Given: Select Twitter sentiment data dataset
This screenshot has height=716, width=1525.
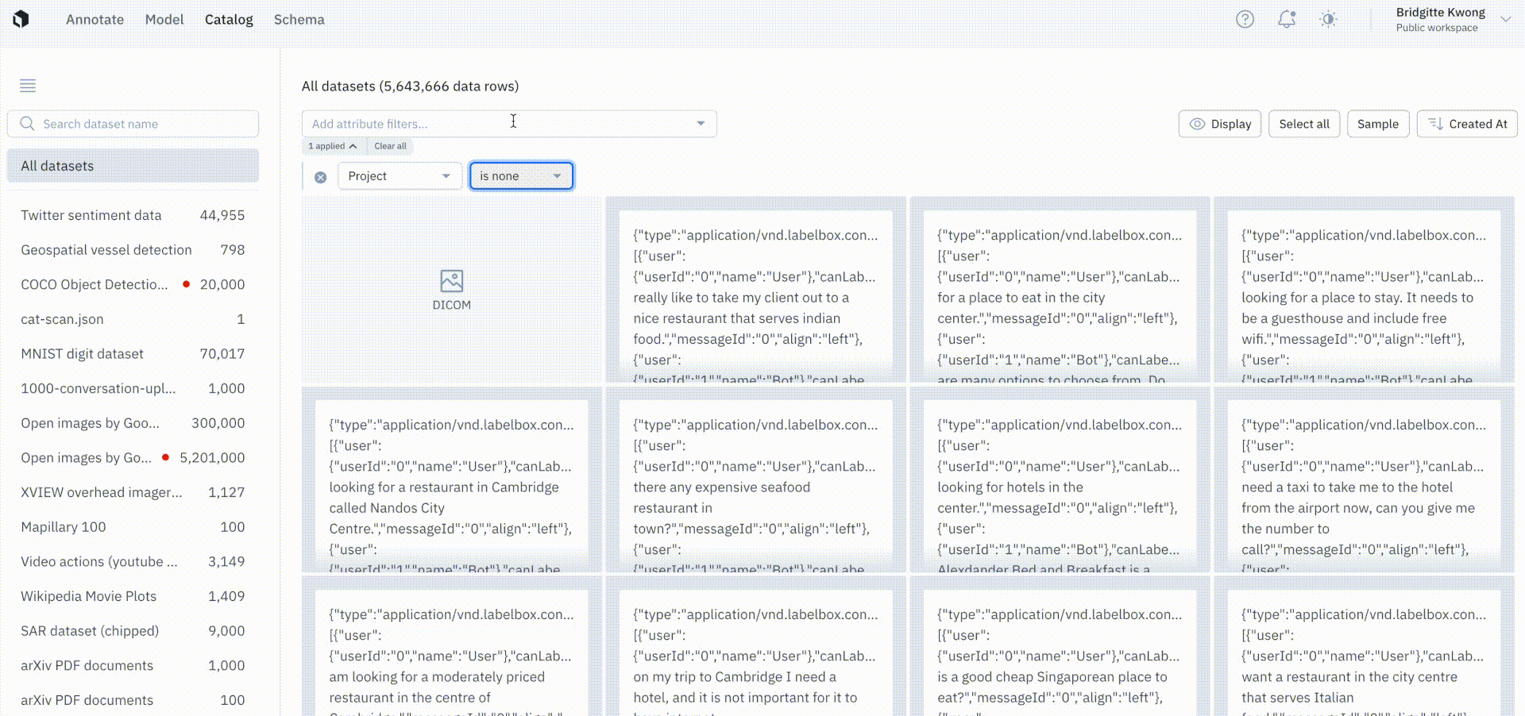Looking at the screenshot, I should click(133, 215).
